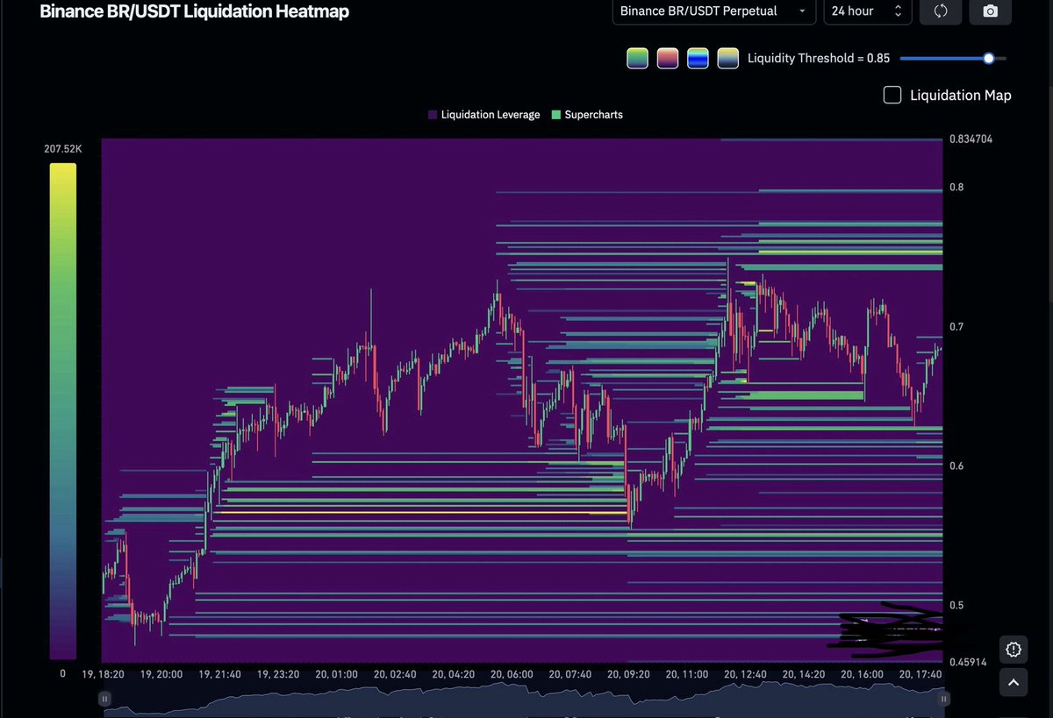Viewport: 1053px width, 718px height.
Task: Select the yellow-blue gradient color theme
Action: click(x=727, y=59)
